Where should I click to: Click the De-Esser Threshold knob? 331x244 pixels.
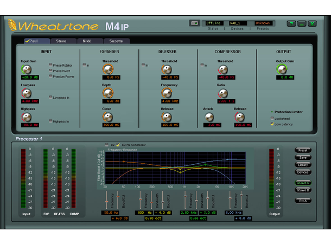167,69
